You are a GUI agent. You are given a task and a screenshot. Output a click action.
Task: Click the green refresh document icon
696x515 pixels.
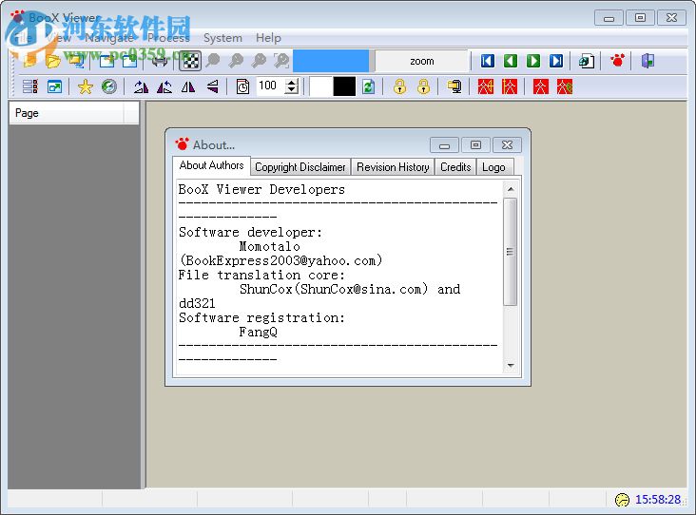coord(368,86)
